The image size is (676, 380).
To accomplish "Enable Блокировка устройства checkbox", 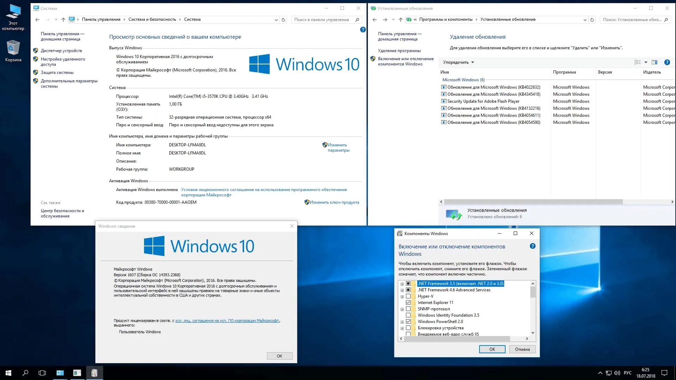I will pos(408,328).
